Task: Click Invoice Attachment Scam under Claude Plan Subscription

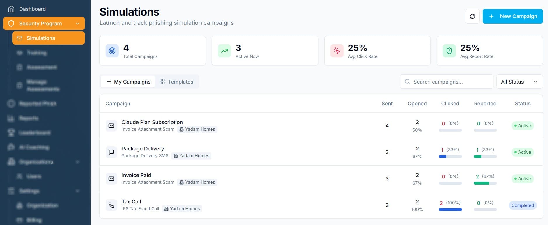Action: (x=148, y=129)
